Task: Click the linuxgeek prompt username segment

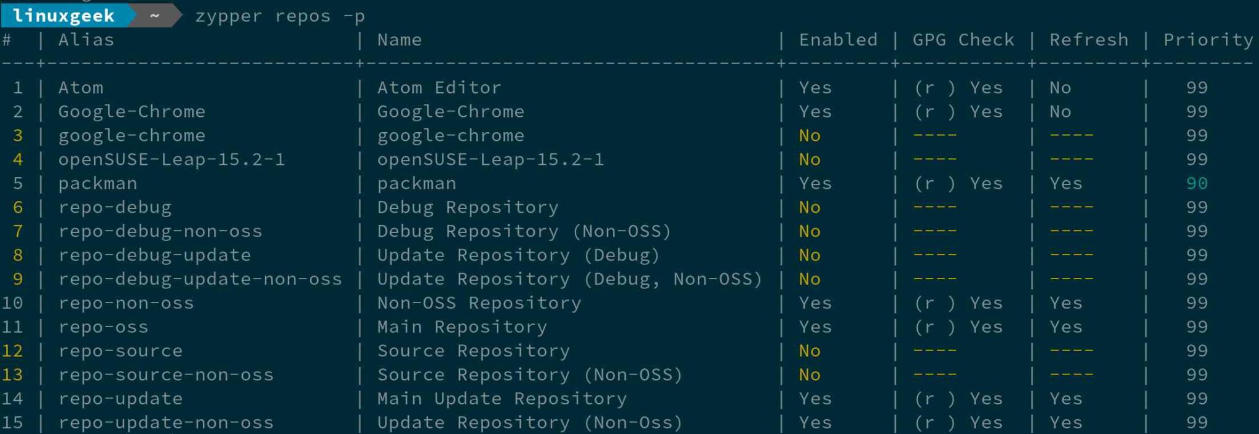Action: [x=63, y=15]
